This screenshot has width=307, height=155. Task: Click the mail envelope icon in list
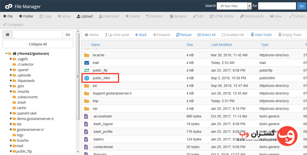point(86,63)
